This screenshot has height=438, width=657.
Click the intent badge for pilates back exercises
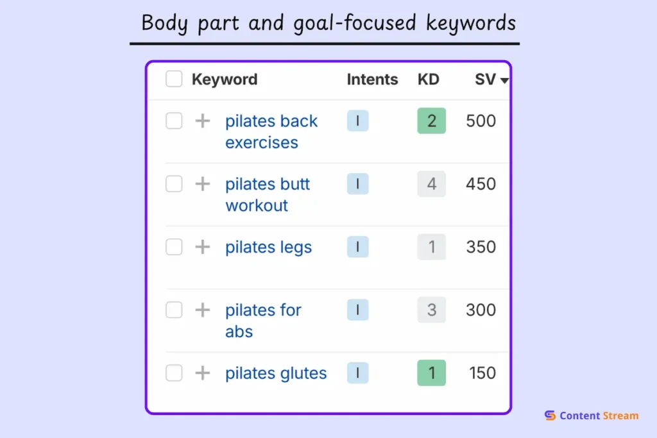pos(358,121)
